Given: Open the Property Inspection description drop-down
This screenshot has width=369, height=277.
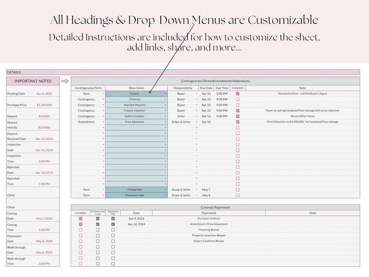Looking at the screenshot, I should 165,111.
